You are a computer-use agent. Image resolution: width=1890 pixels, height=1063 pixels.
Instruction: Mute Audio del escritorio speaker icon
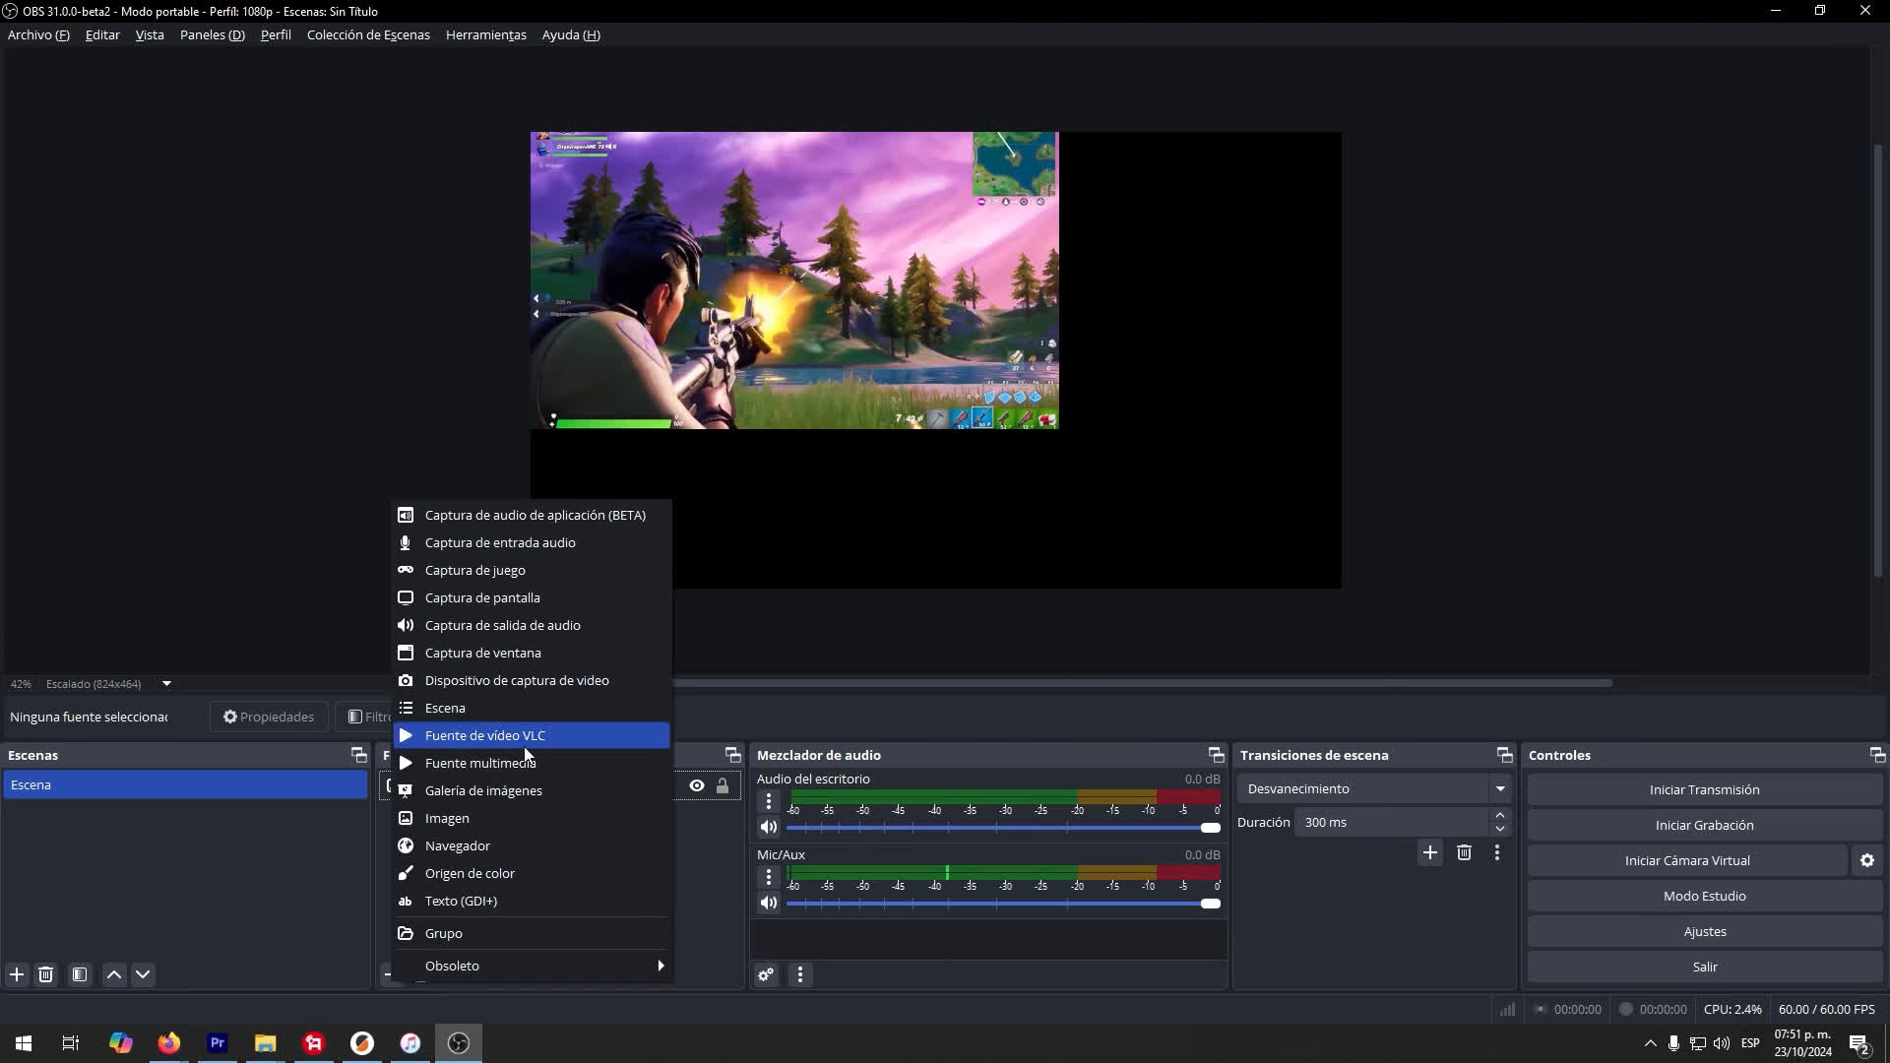[769, 827]
